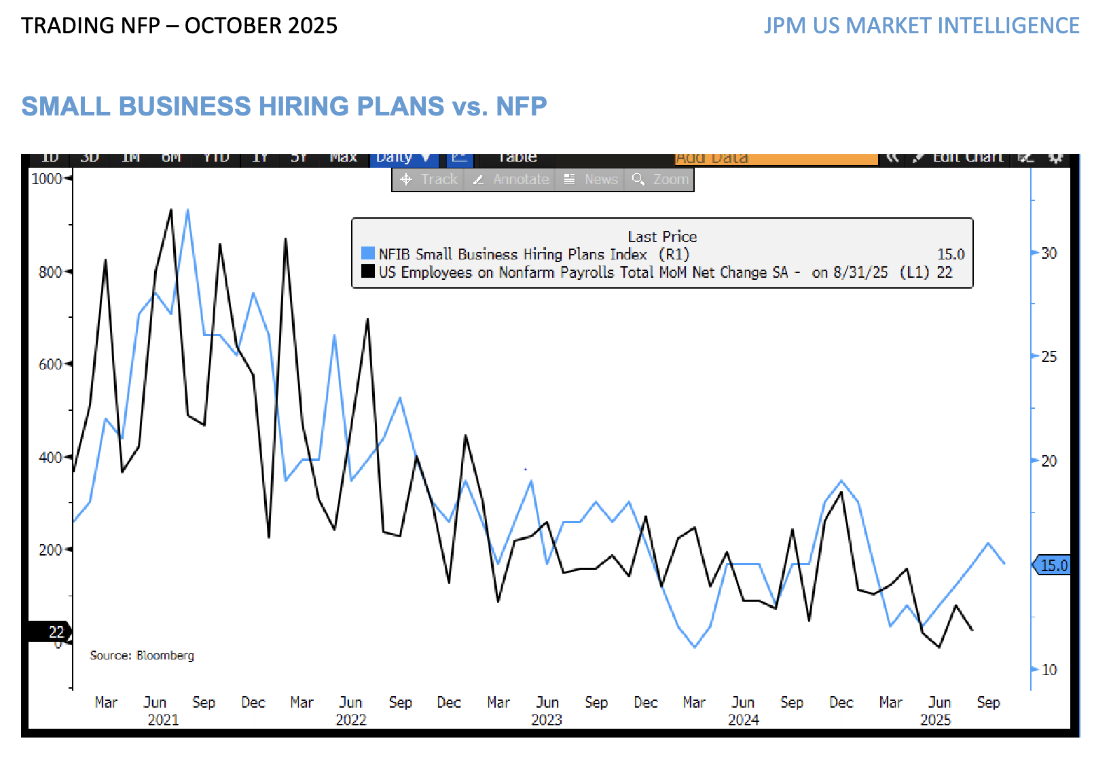Click the line chart type icon

(x=460, y=159)
